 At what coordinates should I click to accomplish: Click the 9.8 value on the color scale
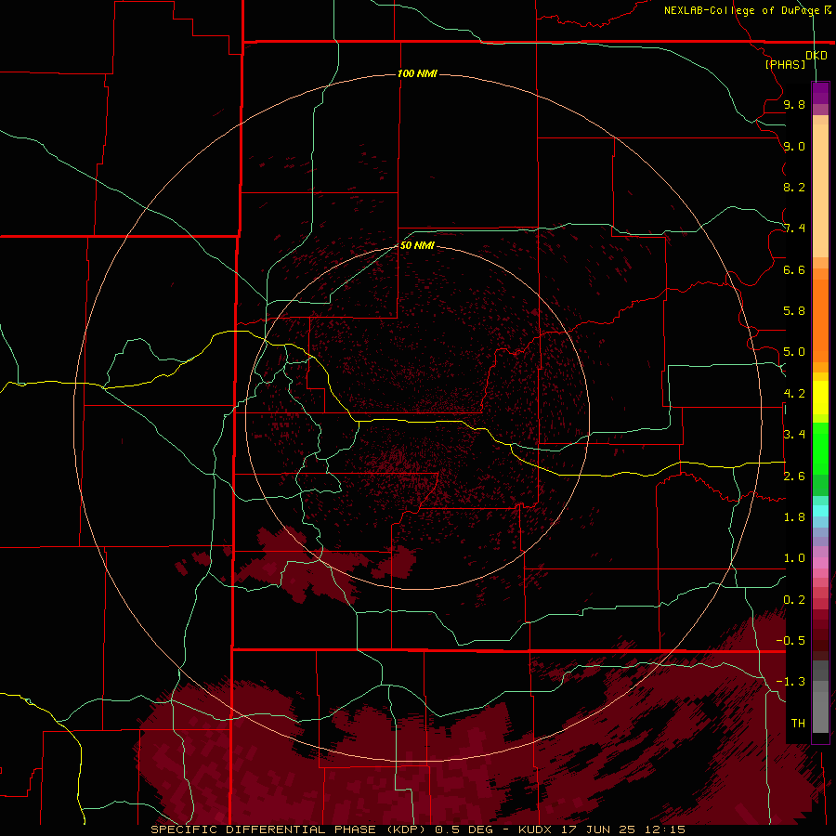pyautogui.click(x=794, y=104)
